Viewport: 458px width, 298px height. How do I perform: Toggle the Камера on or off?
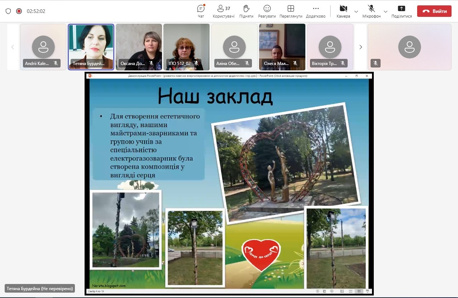coord(343,11)
